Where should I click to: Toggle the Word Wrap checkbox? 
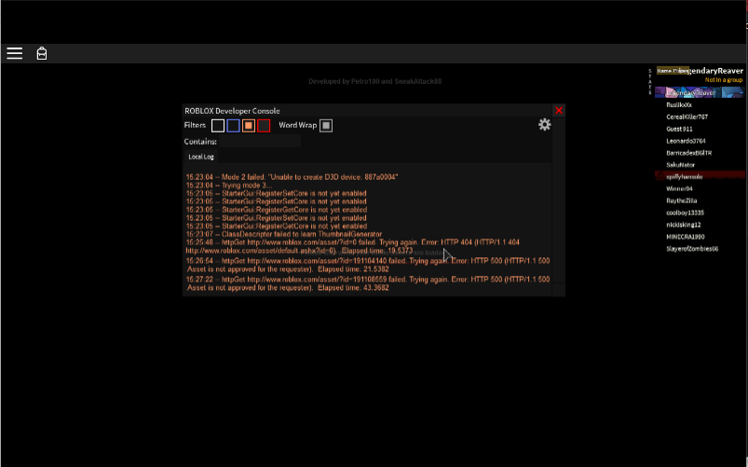[x=326, y=126]
